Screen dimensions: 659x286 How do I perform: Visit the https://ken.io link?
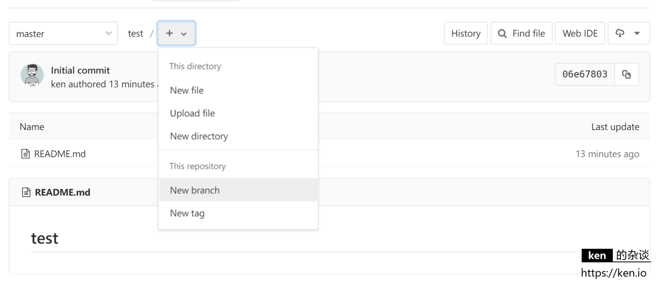pyautogui.click(x=613, y=272)
